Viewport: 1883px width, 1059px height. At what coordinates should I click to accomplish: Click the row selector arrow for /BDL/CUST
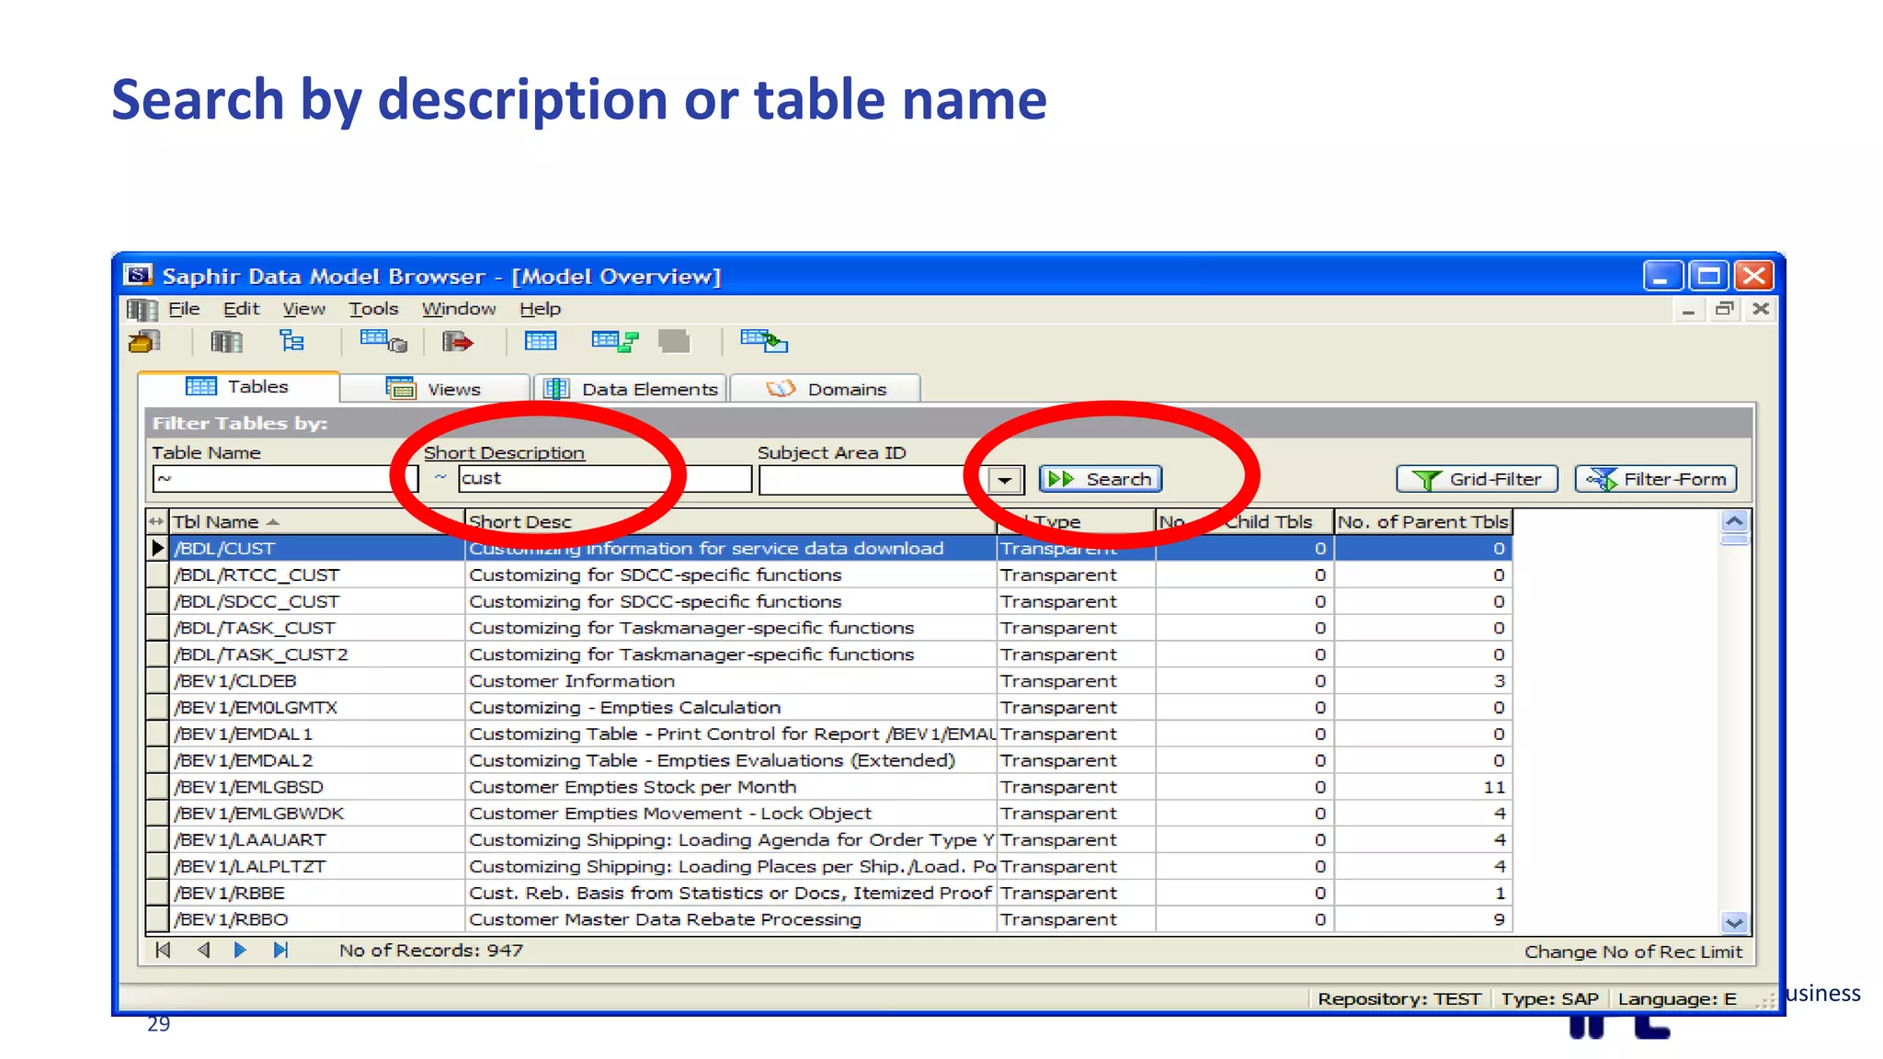pos(157,548)
